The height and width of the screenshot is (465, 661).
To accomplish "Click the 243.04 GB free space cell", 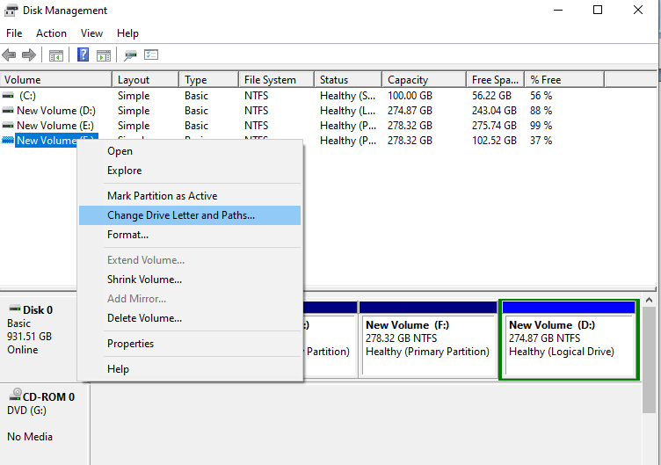I will [x=494, y=111].
